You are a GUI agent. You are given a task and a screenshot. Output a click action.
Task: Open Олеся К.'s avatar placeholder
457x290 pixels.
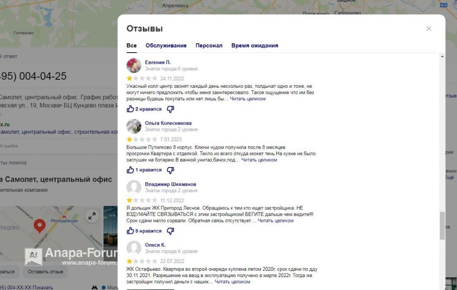pyautogui.click(x=134, y=248)
